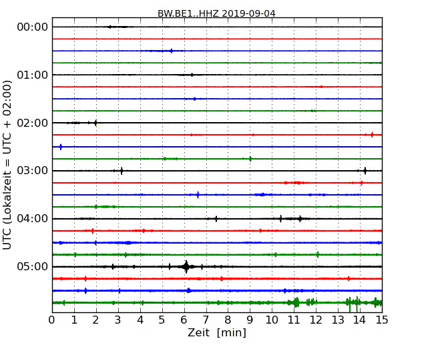Click the red spike near minute 14.5 on 02:15 trace
Viewport: 434px width, 347px height.
click(x=372, y=135)
